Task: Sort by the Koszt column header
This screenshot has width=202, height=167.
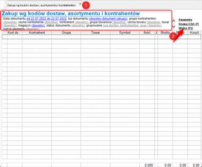Action: 194,32
